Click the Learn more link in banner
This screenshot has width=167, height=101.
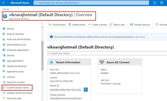click(x=140, y=37)
